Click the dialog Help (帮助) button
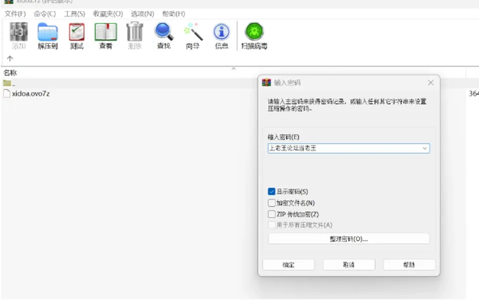Image resolution: width=479 pixels, height=300 pixels. [409, 265]
